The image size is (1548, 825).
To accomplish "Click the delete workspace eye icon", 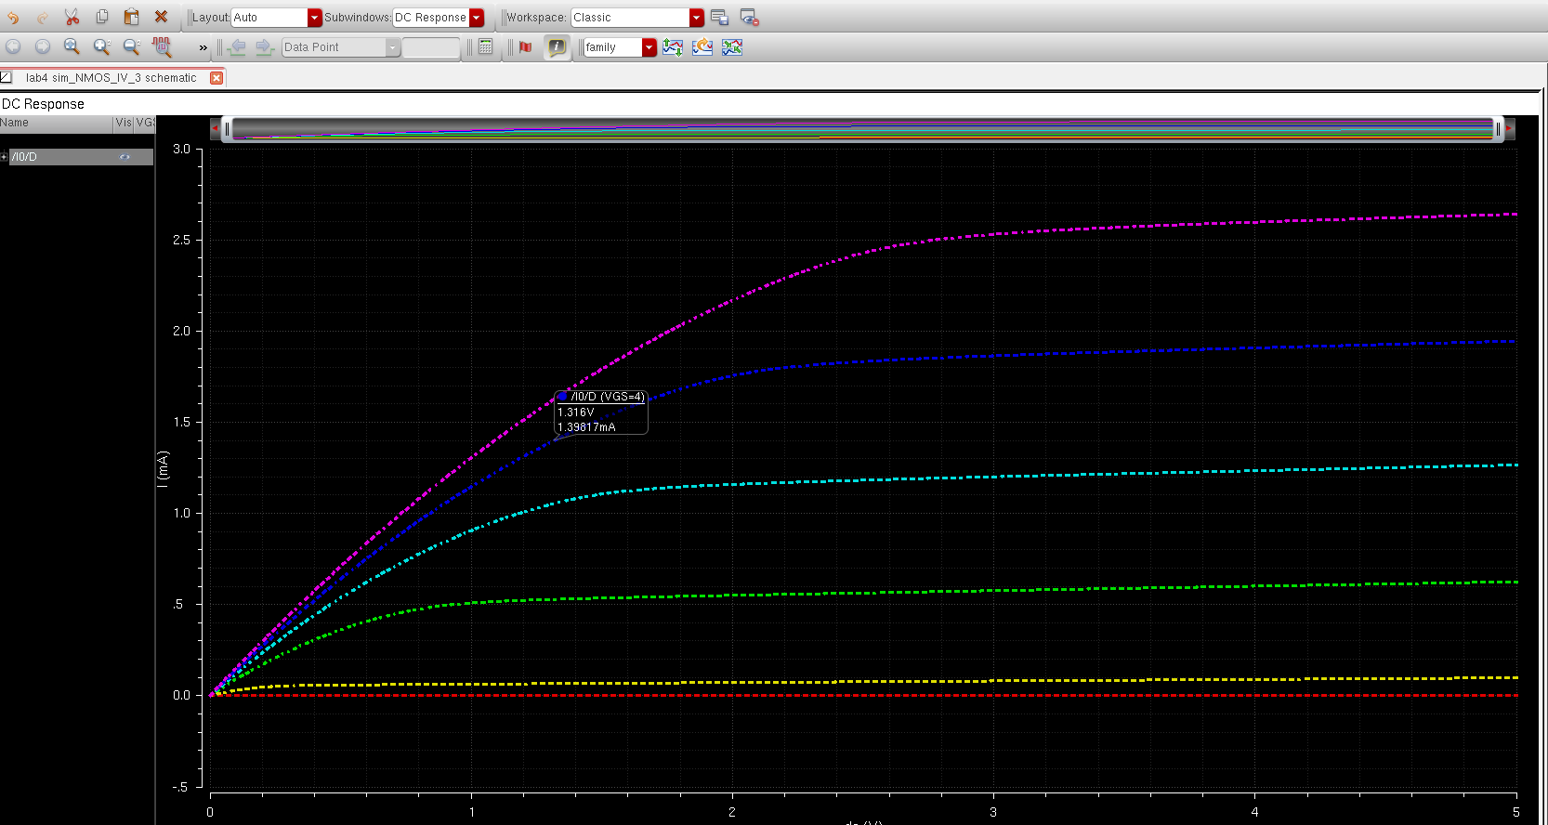I will [749, 17].
